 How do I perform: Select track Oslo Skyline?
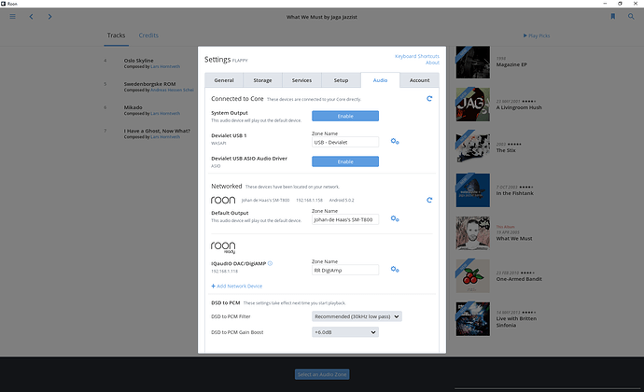point(138,61)
